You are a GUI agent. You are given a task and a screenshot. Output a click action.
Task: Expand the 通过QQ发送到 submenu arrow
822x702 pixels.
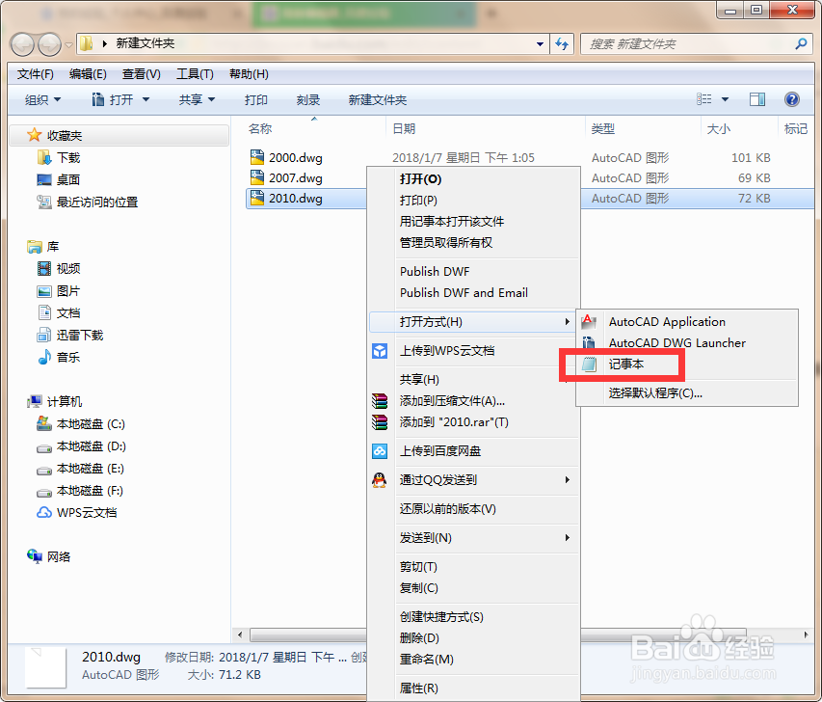[x=568, y=479]
